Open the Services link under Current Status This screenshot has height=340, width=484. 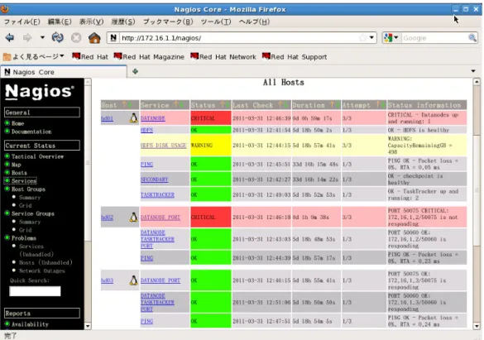[24, 181]
